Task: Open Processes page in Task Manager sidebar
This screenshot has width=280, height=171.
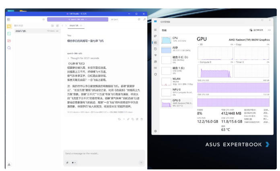Action: pyautogui.click(x=155, y=36)
